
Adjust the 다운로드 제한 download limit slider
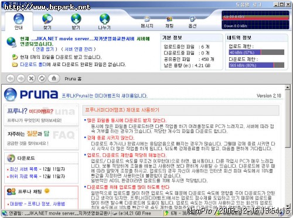click(x=257, y=65)
